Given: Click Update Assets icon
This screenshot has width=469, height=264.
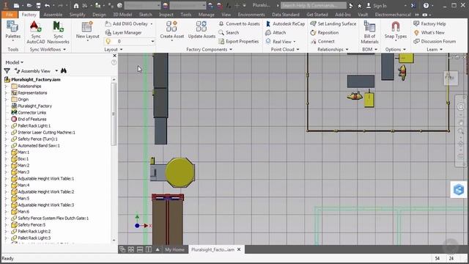Looking at the screenshot, I should pos(202,30).
